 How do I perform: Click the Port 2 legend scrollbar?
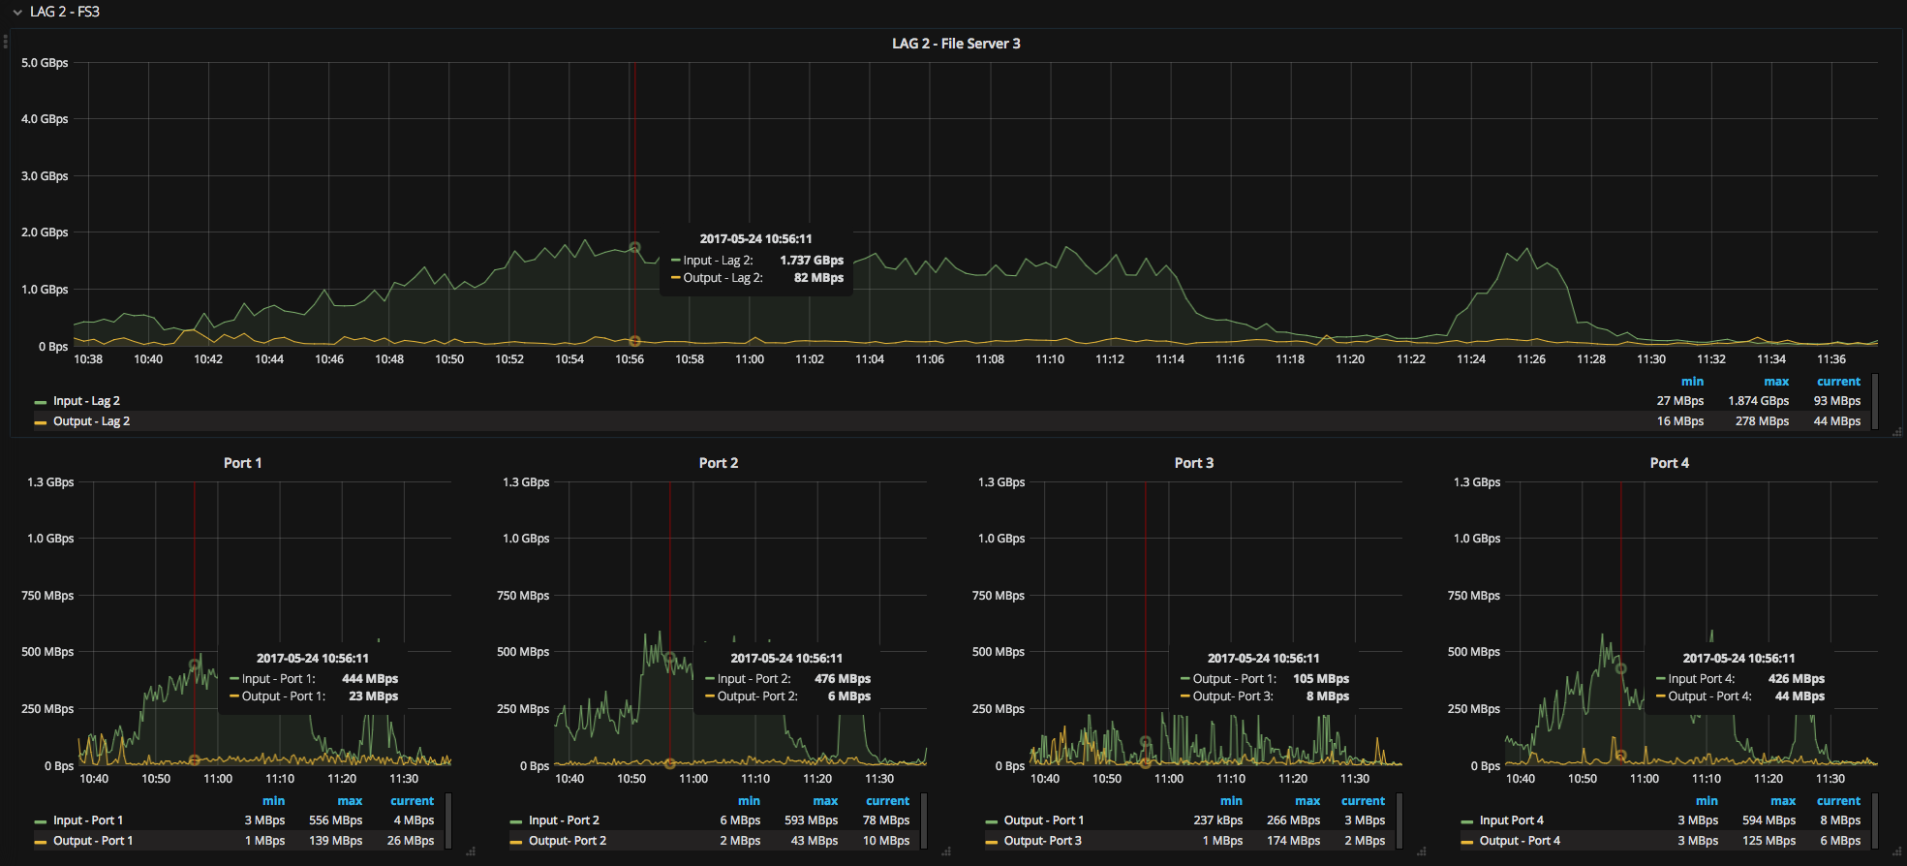click(924, 820)
